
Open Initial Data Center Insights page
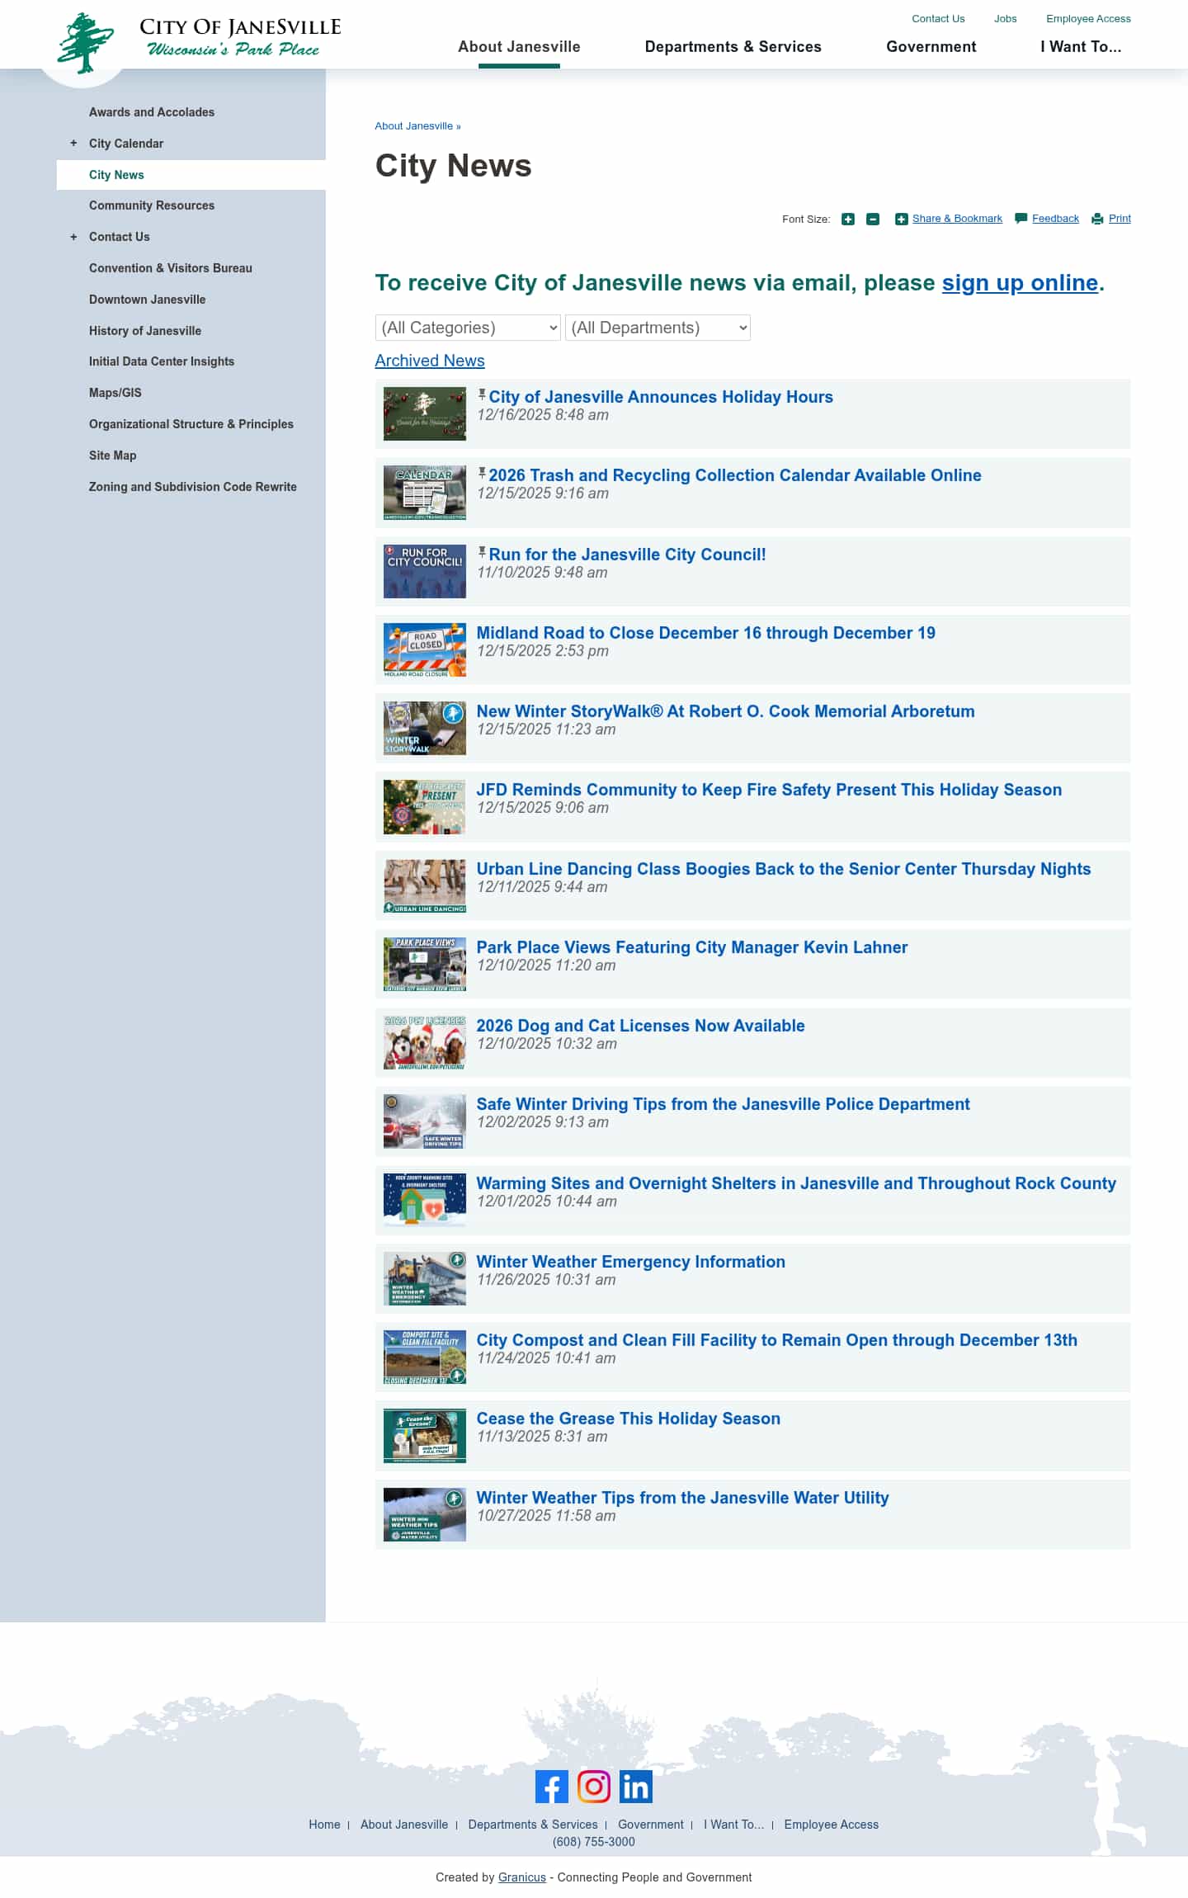tap(162, 361)
